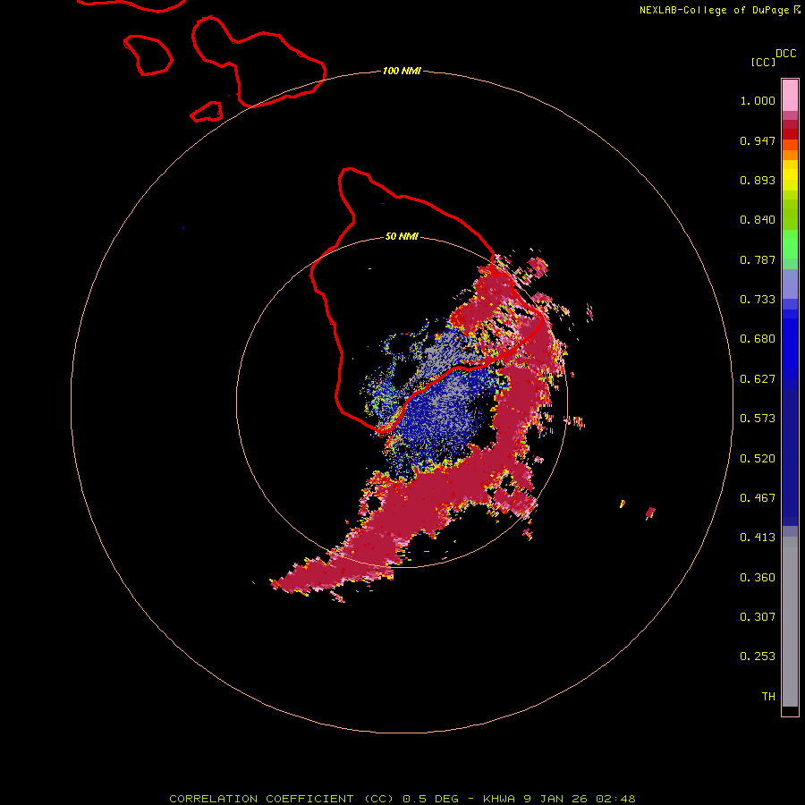This screenshot has height=805, width=805.
Task: Click the 0.573 color scale value
Action: point(758,419)
